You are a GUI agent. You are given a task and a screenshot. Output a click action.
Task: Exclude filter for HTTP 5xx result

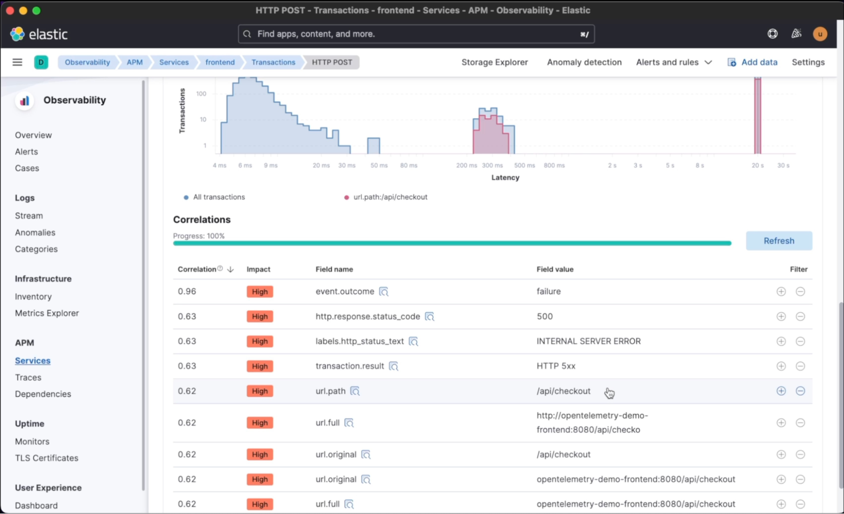(800, 366)
